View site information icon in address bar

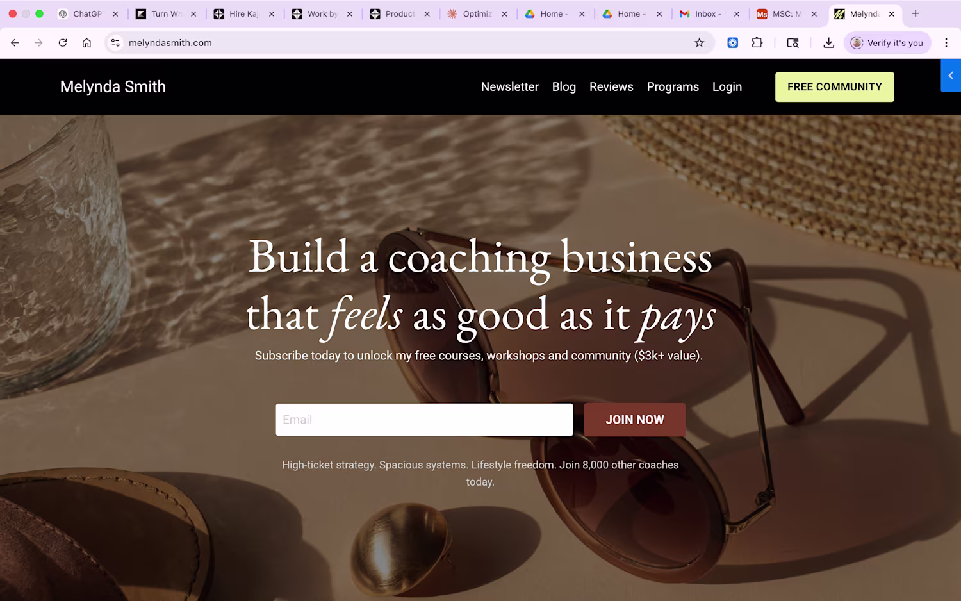click(x=115, y=43)
